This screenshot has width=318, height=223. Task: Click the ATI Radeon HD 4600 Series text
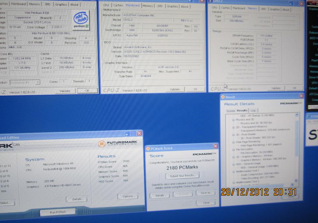click(x=62, y=186)
